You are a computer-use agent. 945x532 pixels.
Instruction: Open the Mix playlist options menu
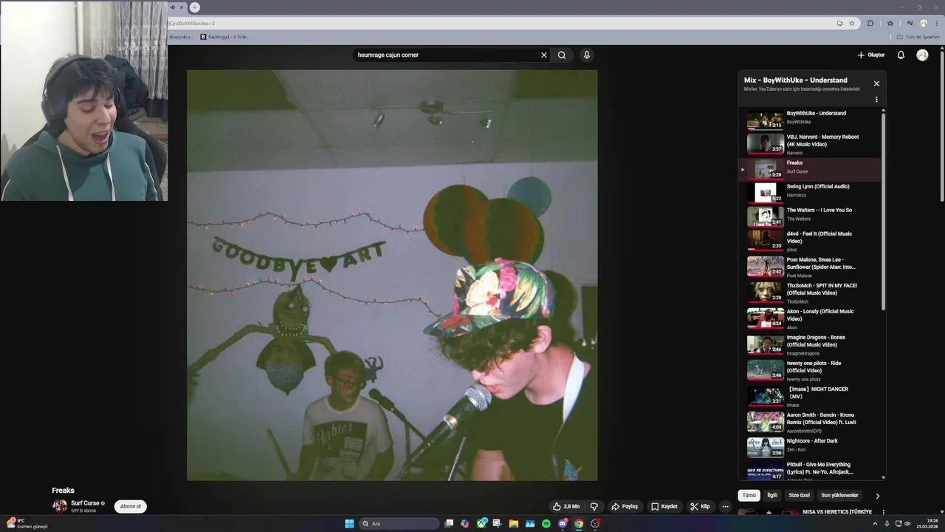click(876, 100)
